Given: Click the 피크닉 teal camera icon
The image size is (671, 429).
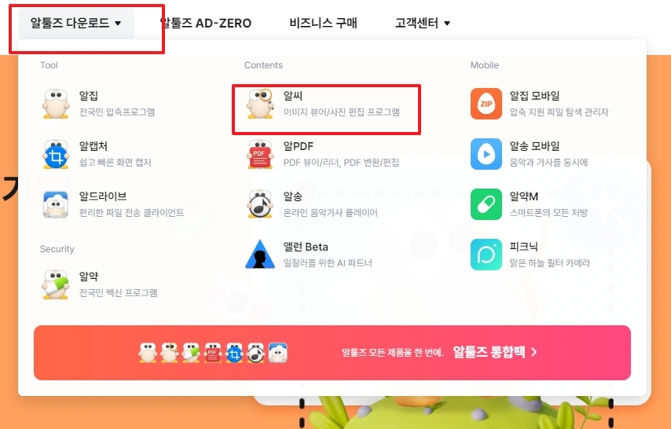Looking at the screenshot, I should point(486,255).
